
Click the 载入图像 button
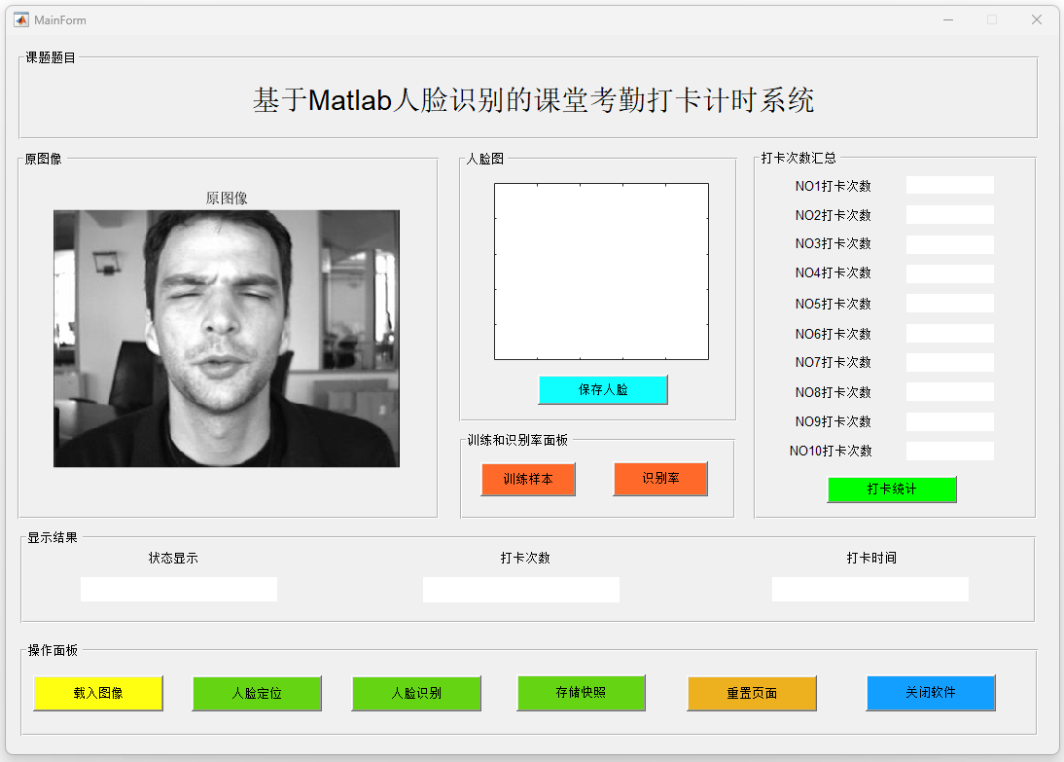coord(98,693)
